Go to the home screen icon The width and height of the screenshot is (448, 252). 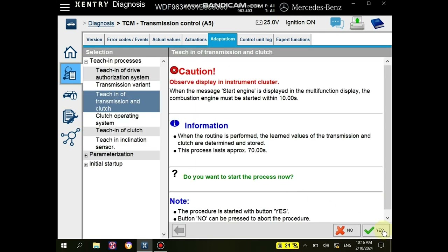tap(70, 52)
